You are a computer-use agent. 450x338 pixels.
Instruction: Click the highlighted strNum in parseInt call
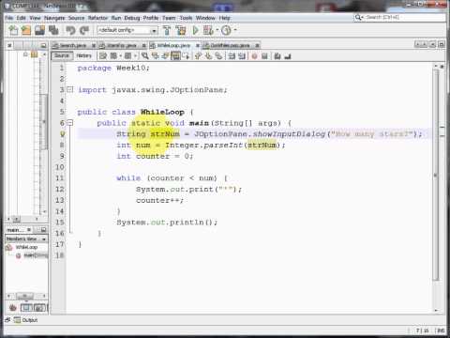(x=262, y=145)
